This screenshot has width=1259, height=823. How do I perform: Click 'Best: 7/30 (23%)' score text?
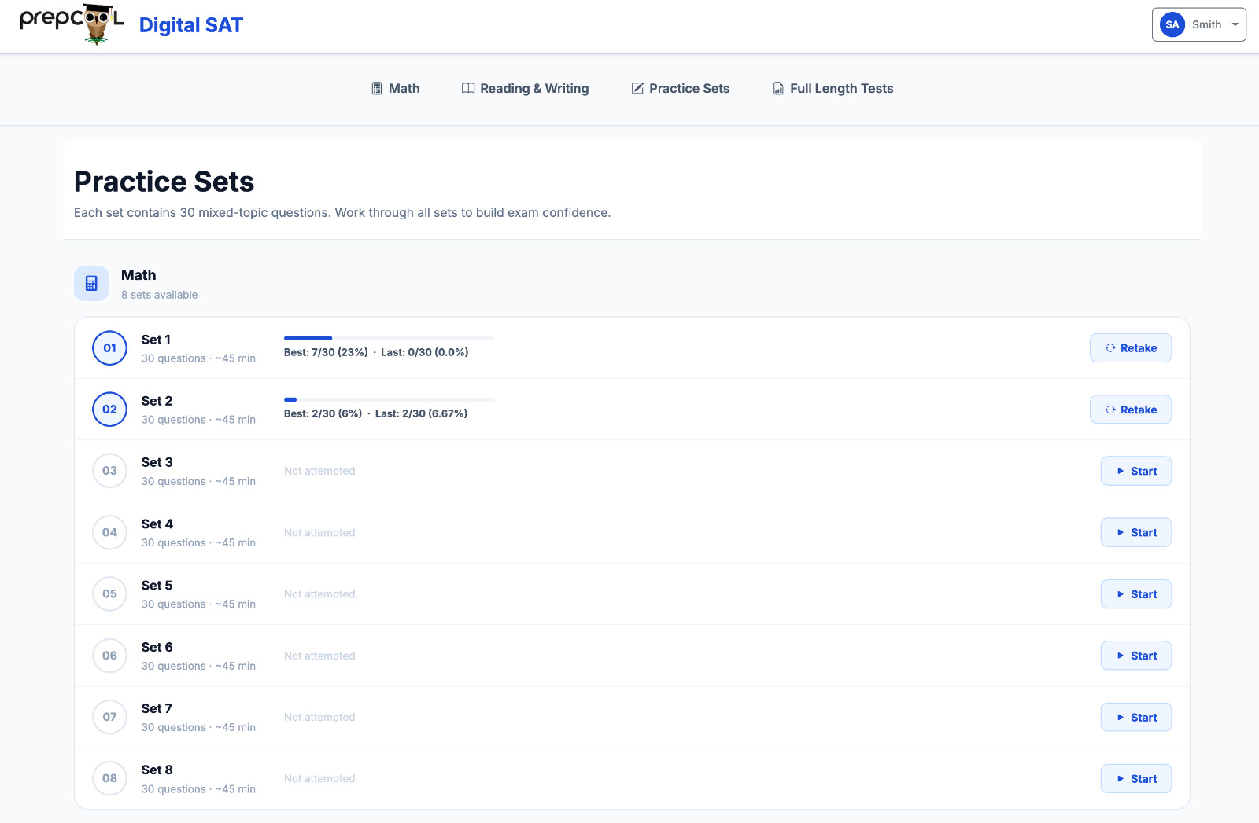click(326, 352)
